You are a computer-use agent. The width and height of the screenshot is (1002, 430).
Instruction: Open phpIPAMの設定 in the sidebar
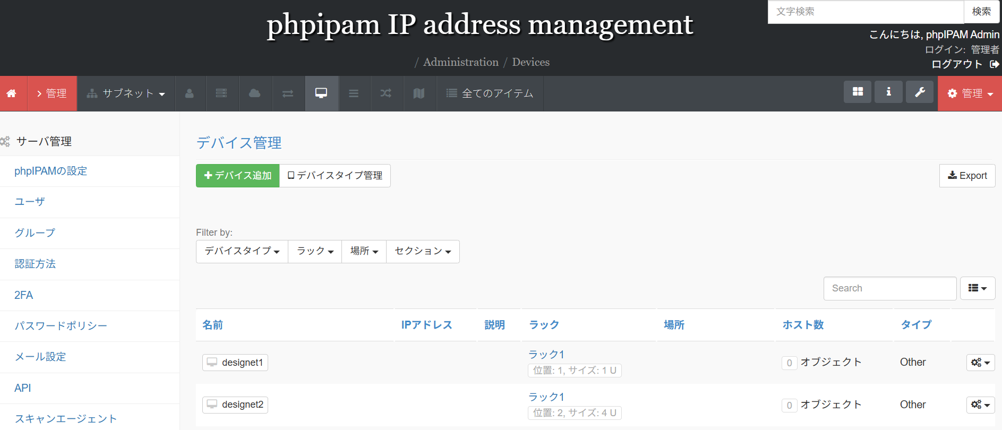50,171
